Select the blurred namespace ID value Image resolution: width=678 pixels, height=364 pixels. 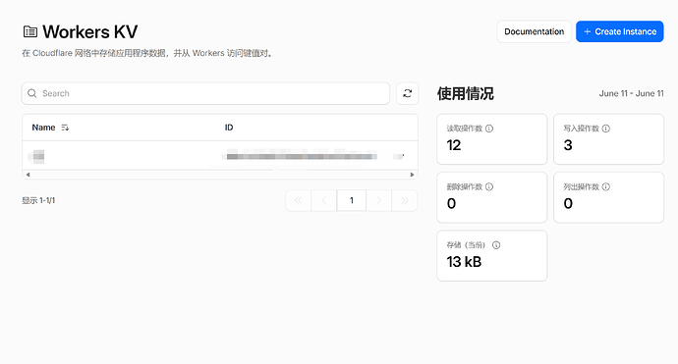[x=302, y=156]
